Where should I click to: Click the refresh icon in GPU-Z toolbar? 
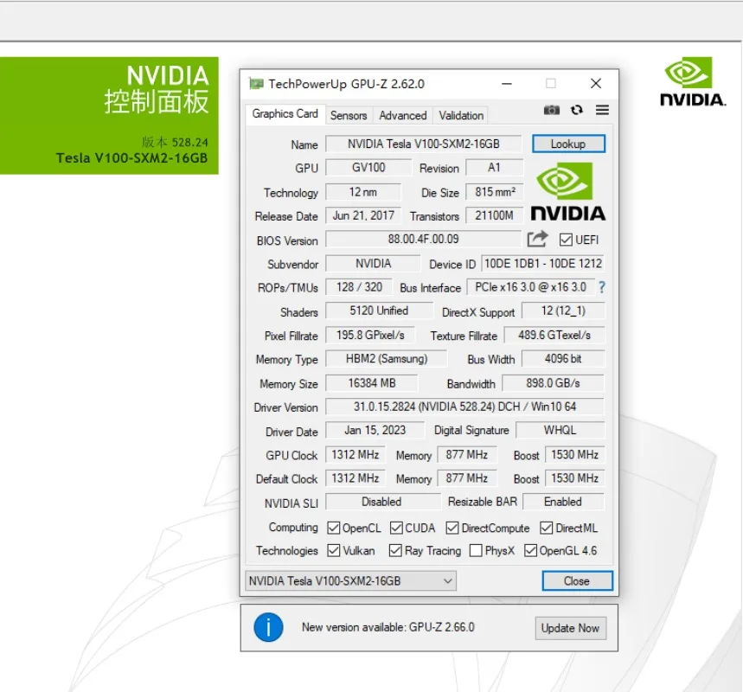point(577,110)
